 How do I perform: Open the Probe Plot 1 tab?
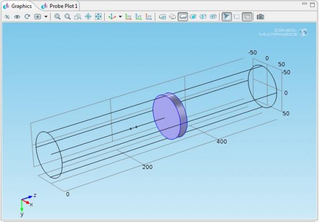[x=60, y=6]
